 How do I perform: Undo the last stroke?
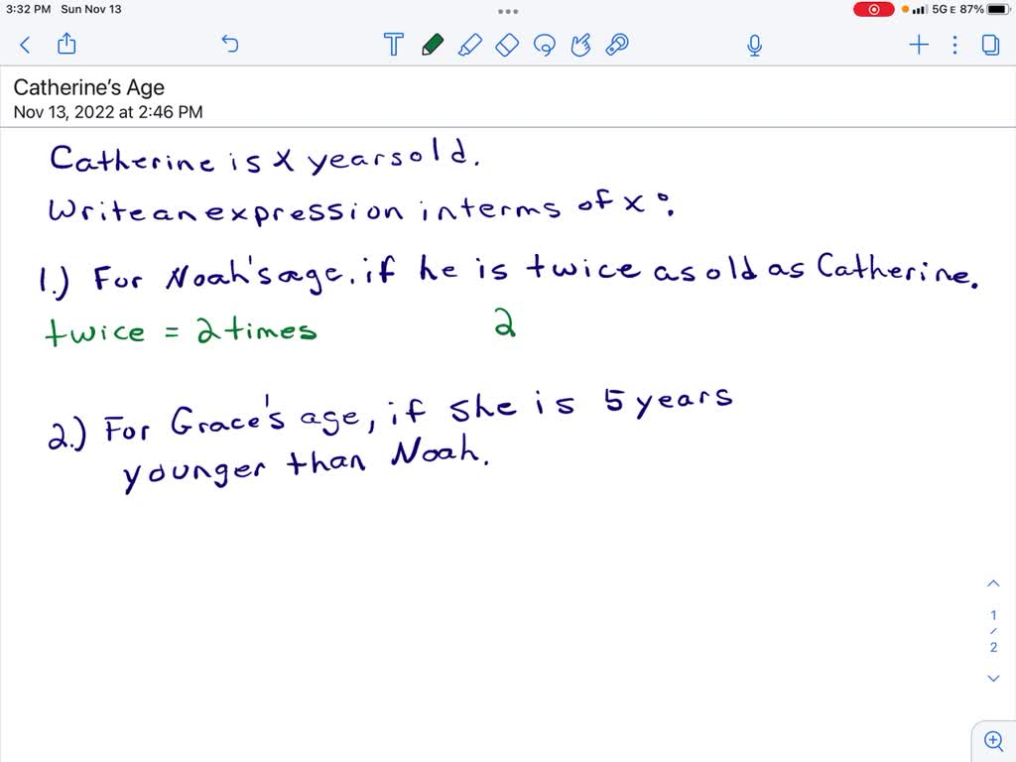(x=229, y=45)
